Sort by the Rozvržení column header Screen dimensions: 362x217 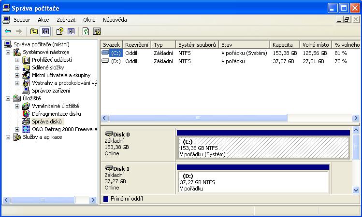(137, 44)
